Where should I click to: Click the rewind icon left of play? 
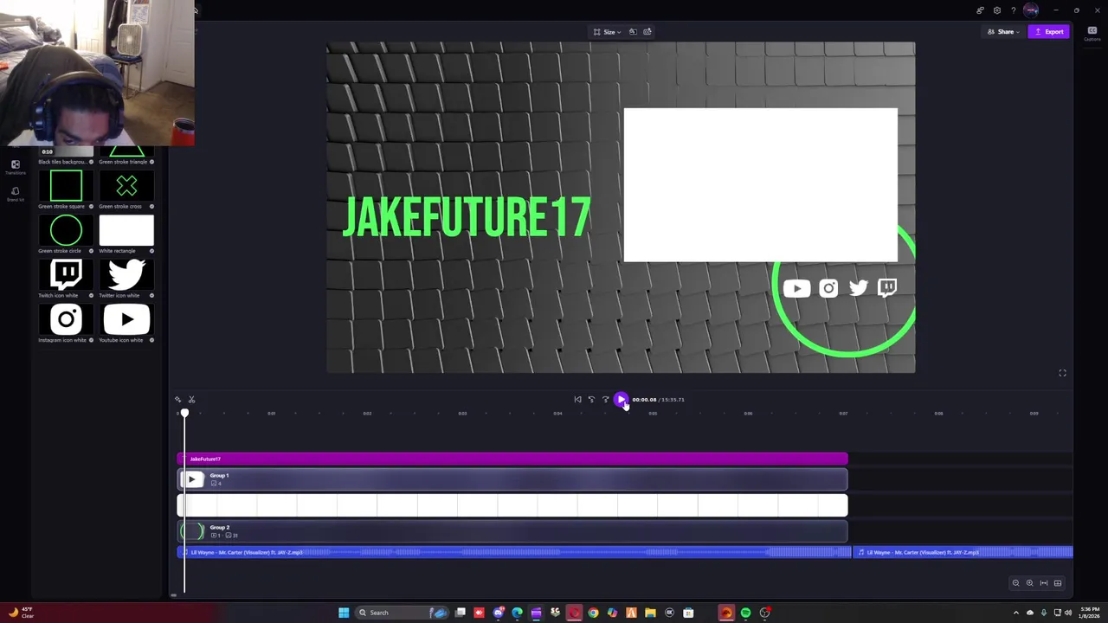[592, 400]
